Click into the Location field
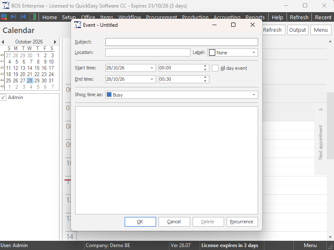 pyautogui.click(x=148, y=52)
